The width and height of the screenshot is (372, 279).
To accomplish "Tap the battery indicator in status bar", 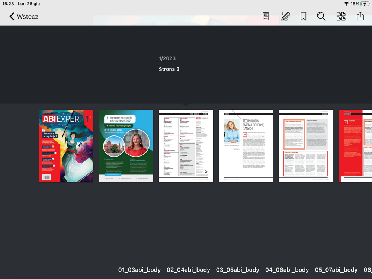I will pos(365,4).
